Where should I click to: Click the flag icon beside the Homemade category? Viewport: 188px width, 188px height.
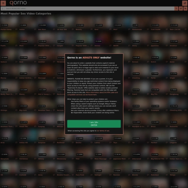pyautogui.click(x=148, y=29)
